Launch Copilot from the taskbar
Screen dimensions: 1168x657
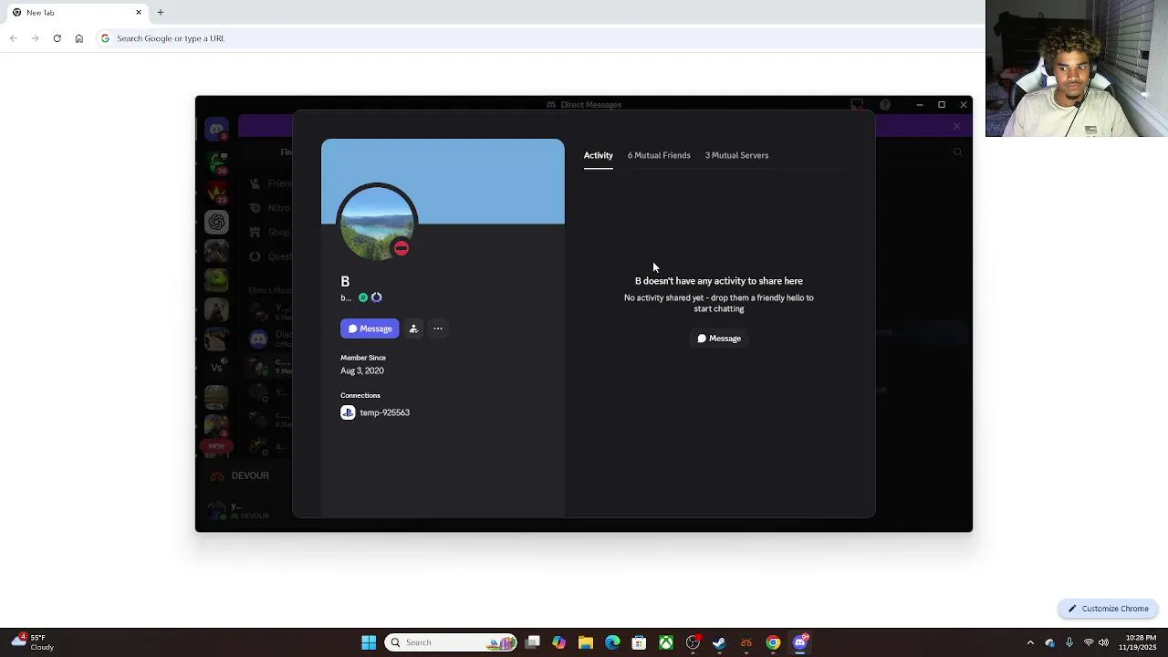click(x=558, y=642)
